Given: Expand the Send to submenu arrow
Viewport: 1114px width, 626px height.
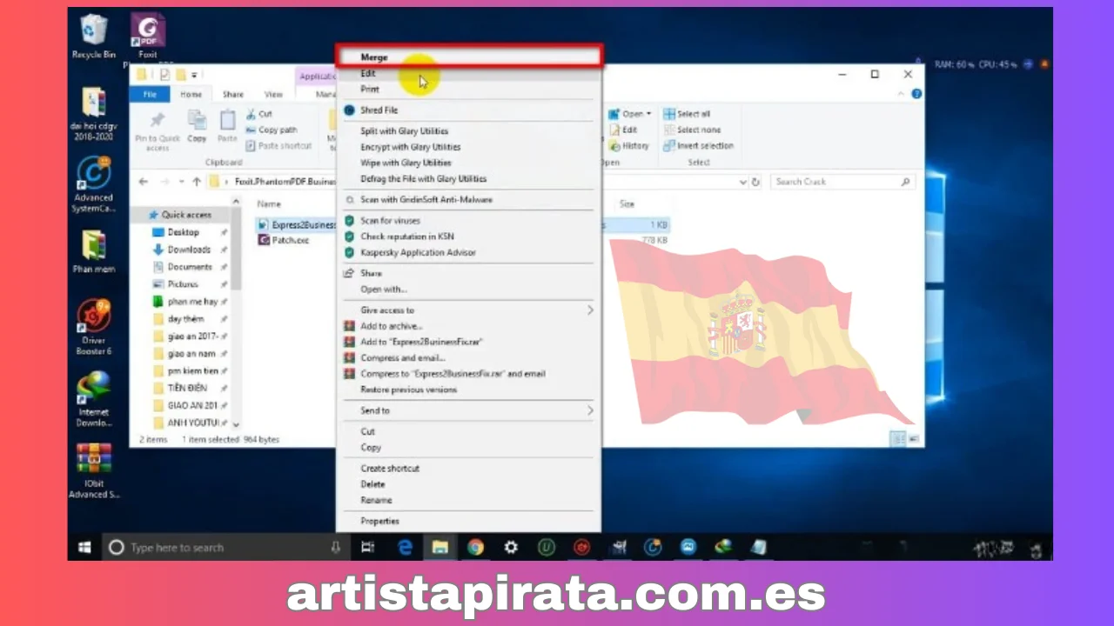Looking at the screenshot, I should (x=589, y=410).
